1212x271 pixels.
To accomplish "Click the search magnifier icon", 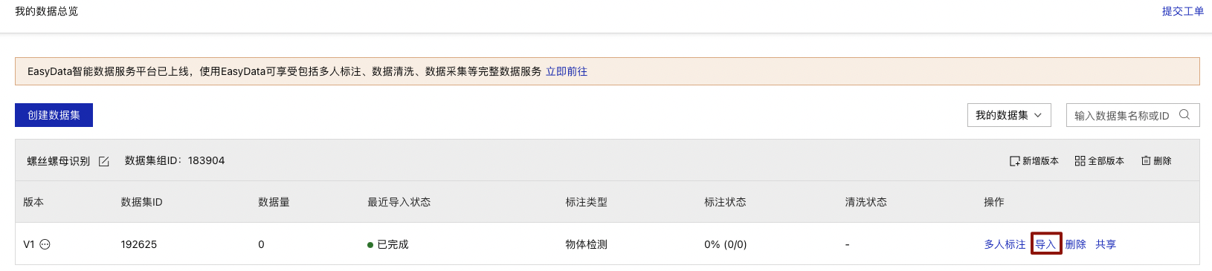I will pos(1184,115).
